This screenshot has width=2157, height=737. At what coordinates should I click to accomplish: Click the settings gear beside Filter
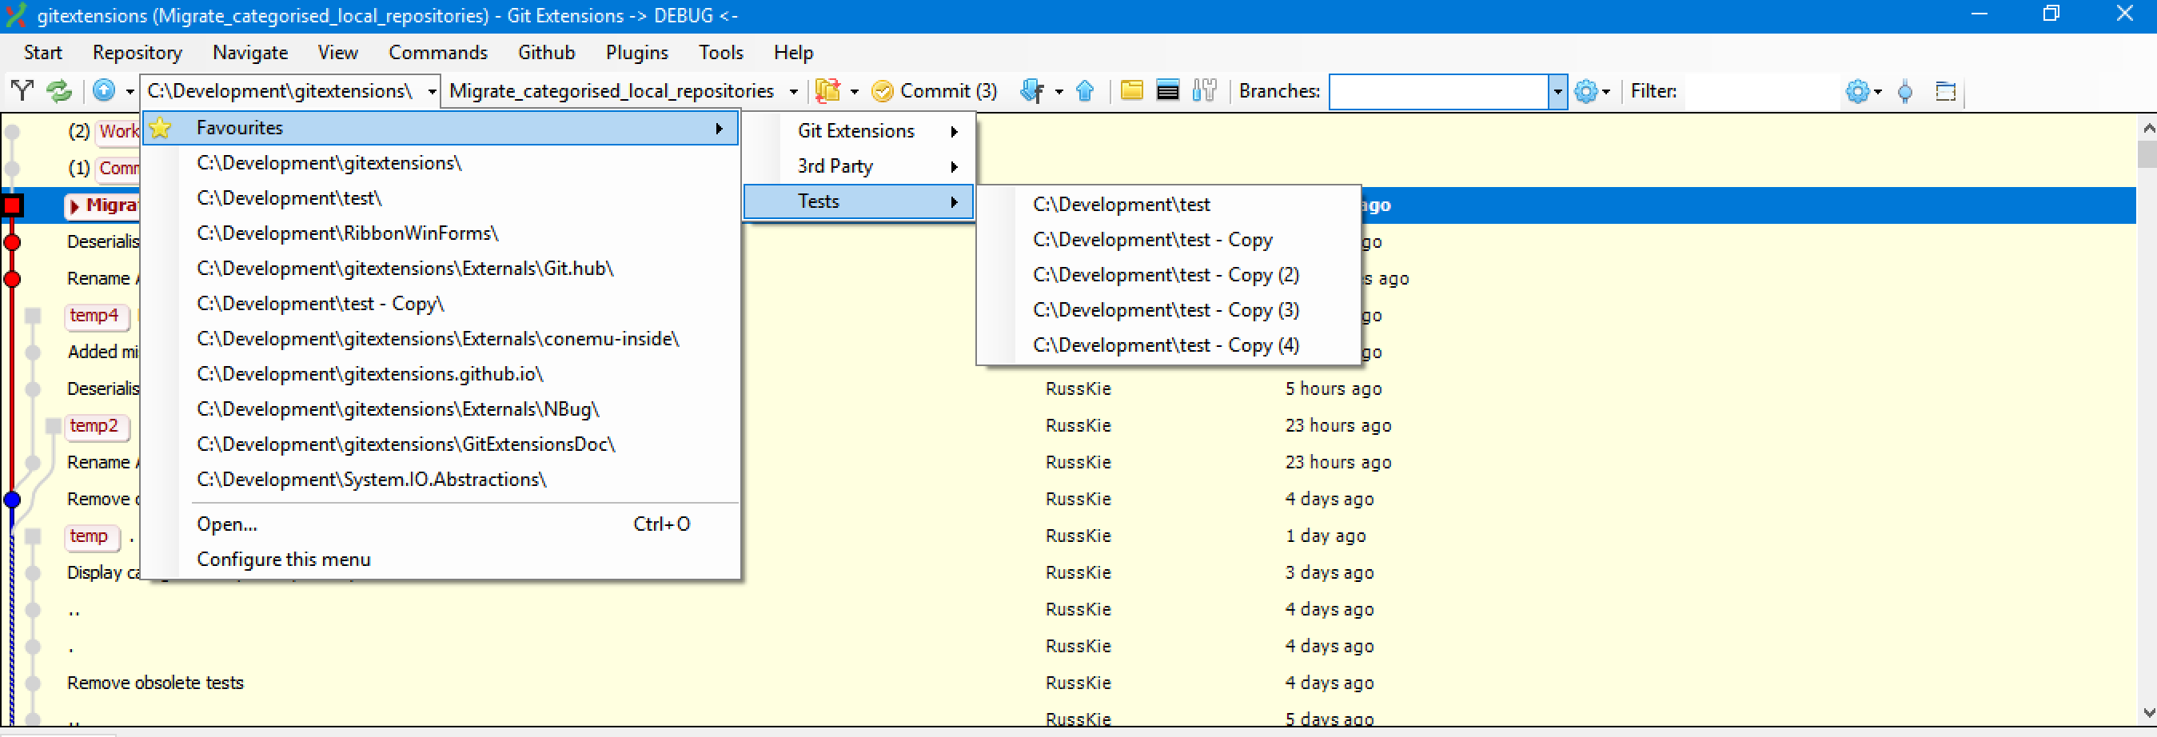tap(1859, 91)
